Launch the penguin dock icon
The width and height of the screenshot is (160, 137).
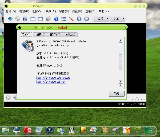pos(71,130)
